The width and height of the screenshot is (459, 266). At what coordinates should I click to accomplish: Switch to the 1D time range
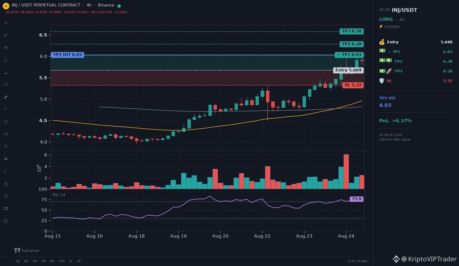[x=17, y=261]
